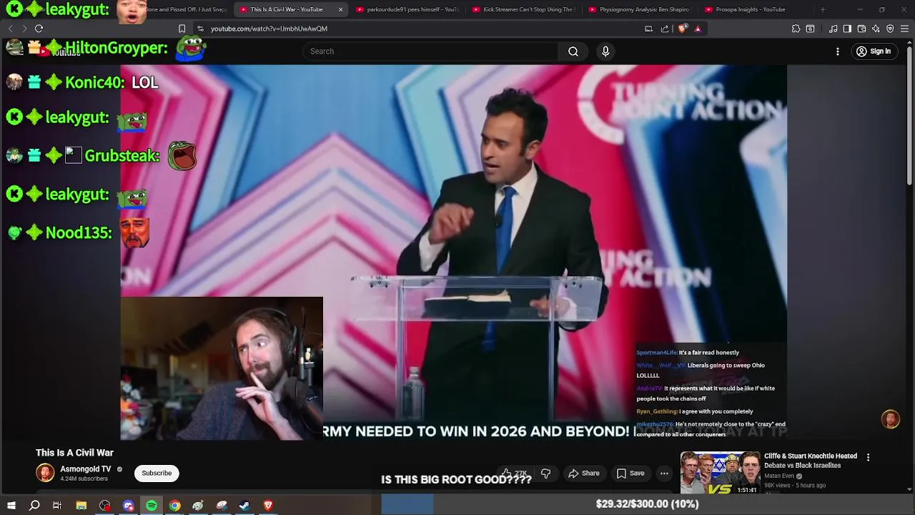Click the Brave Rewards triangle icon
Screen dimensions: 915x515
[698, 29]
